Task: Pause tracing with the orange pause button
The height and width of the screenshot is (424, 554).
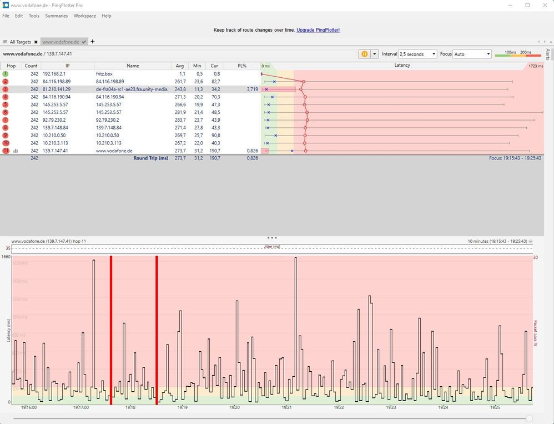Action: [364, 54]
